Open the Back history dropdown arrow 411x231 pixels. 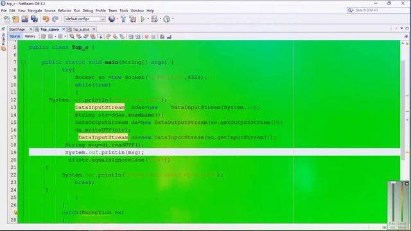(55, 37)
